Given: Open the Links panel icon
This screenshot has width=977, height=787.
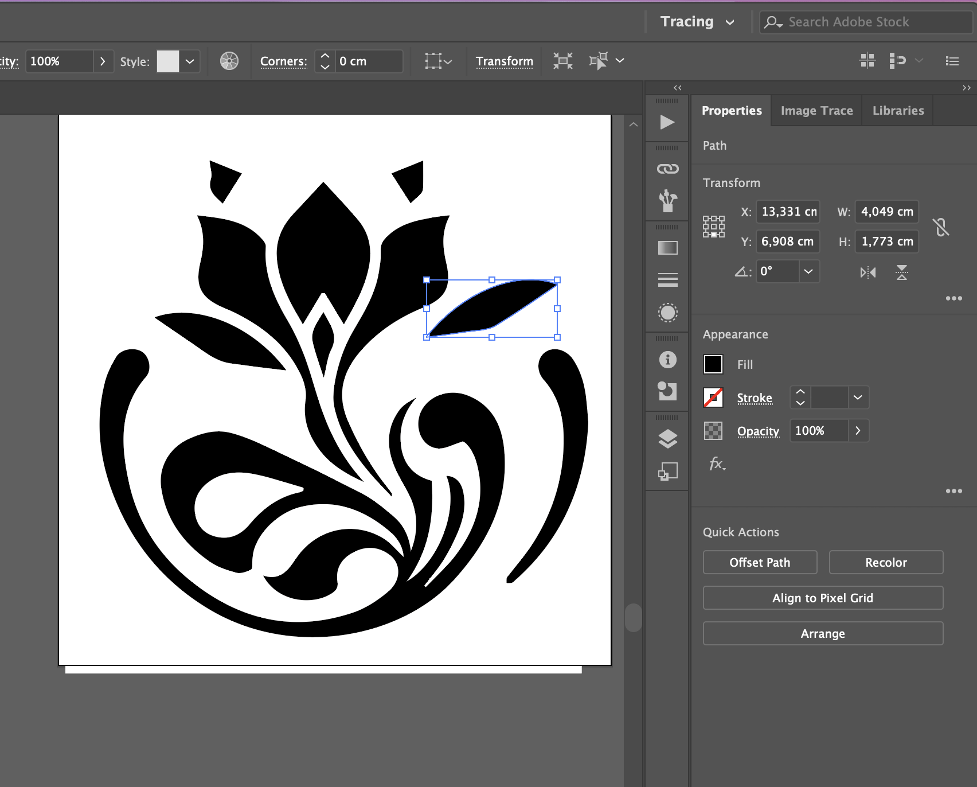Looking at the screenshot, I should click(x=667, y=169).
